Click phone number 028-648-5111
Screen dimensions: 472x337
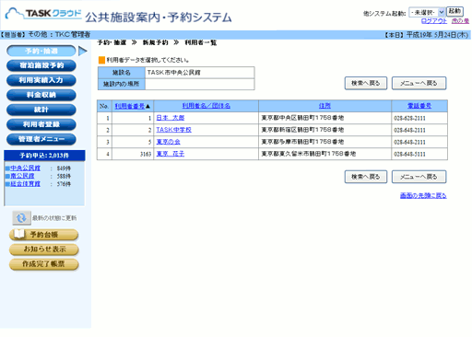point(409,154)
